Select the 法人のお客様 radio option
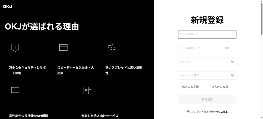The image size is (263, 119). [x=209, y=87]
